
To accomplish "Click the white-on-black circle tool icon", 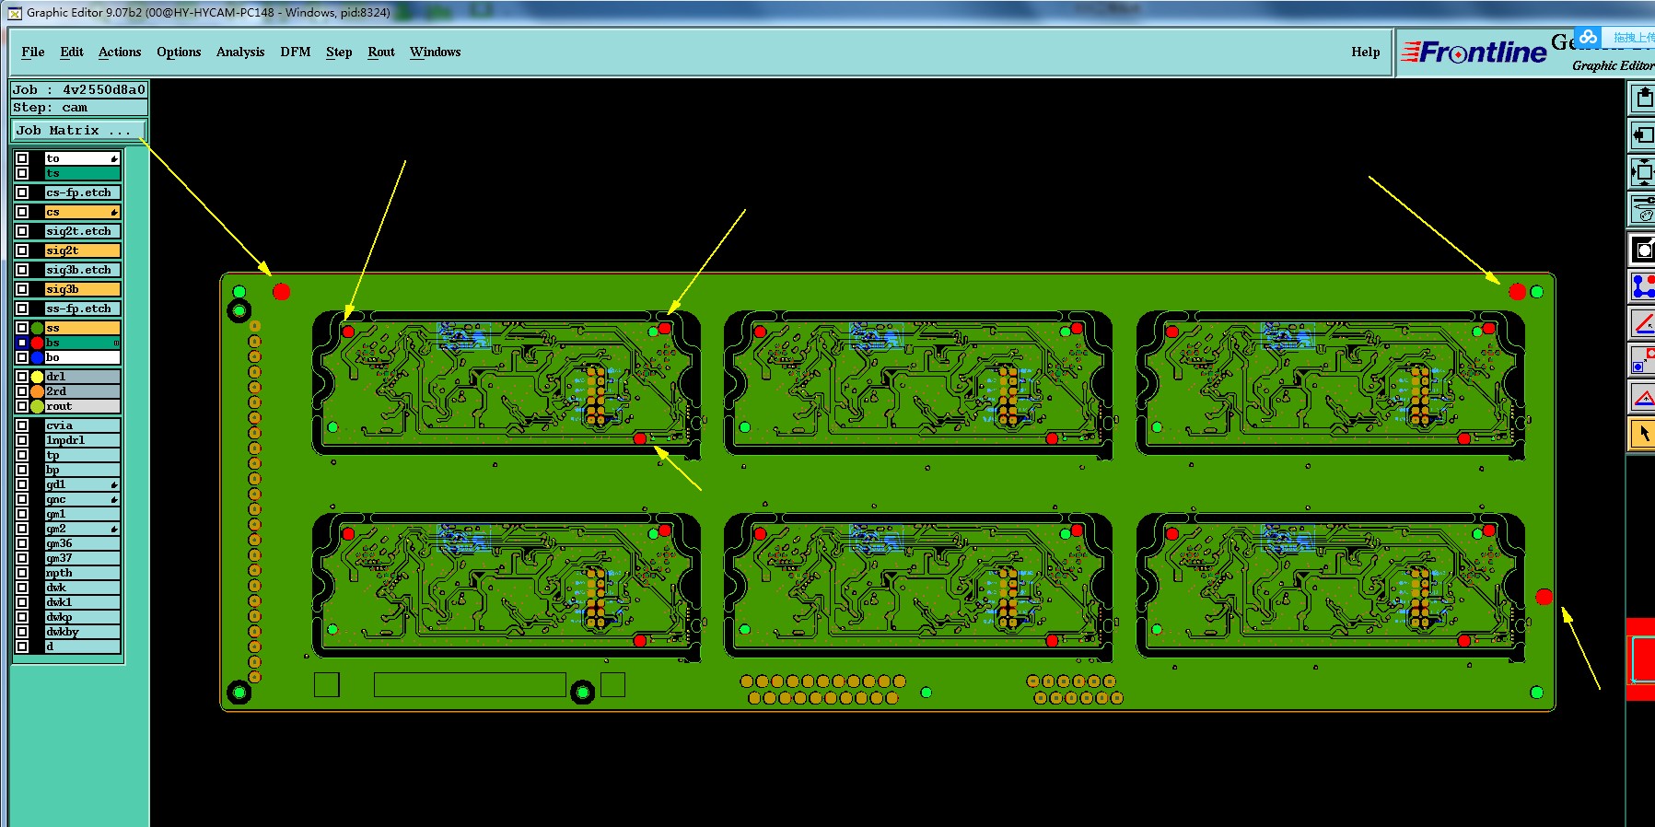I will tap(1642, 250).
